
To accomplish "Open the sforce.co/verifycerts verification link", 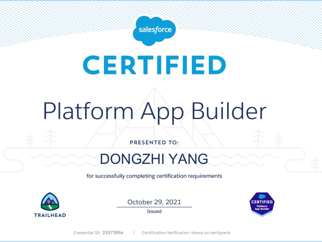I will (x=211, y=233).
